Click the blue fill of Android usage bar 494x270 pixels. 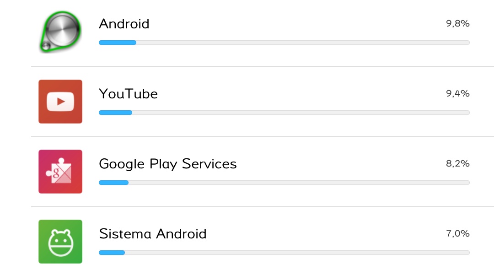(118, 43)
